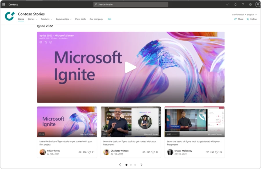
Task: Open the notifications bell
Action: coord(235,4)
